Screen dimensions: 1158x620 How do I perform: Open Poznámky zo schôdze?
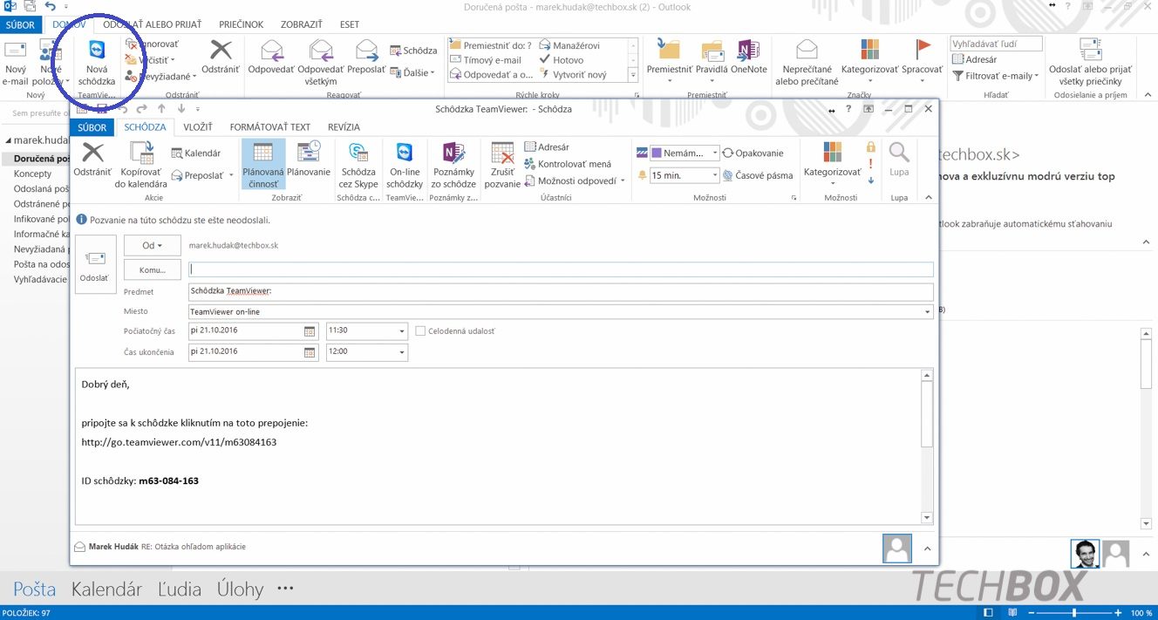[x=453, y=165]
